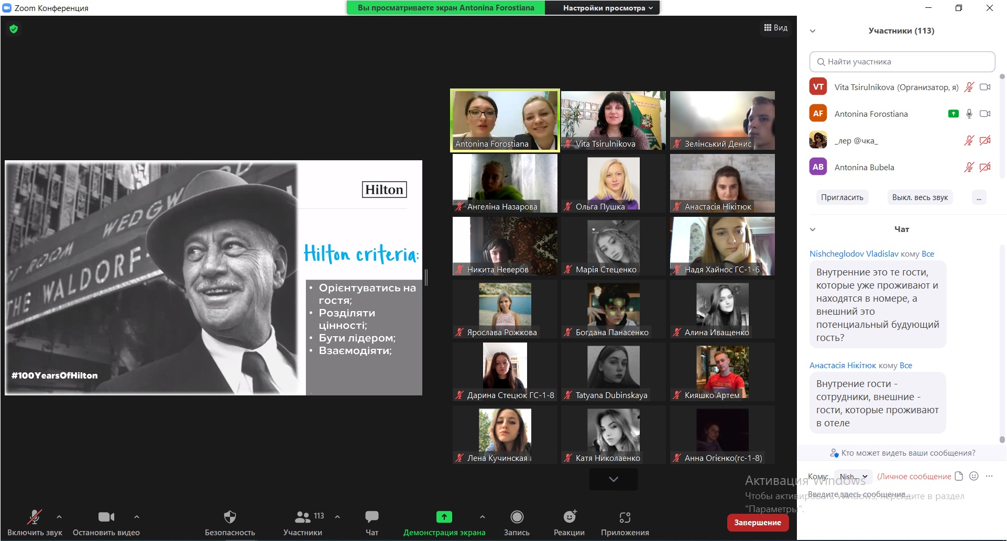Viewport: 1007px width, 541px height.
Task: Toggle _лер @чка_ disabled camera icon
Action: (x=985, y=140)
